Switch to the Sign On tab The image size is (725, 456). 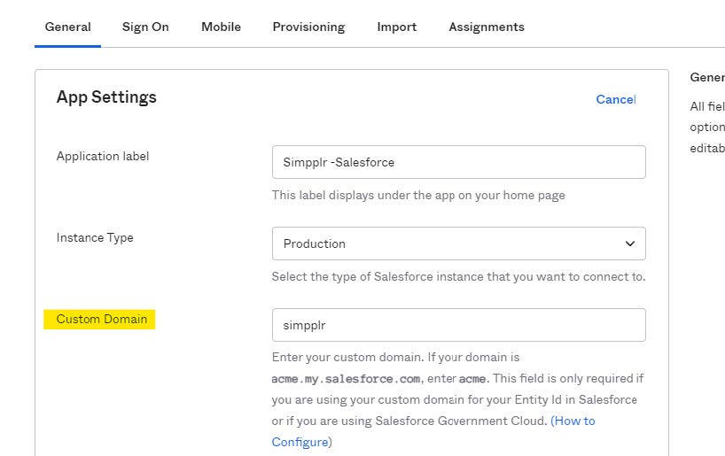tap(145, 27)
